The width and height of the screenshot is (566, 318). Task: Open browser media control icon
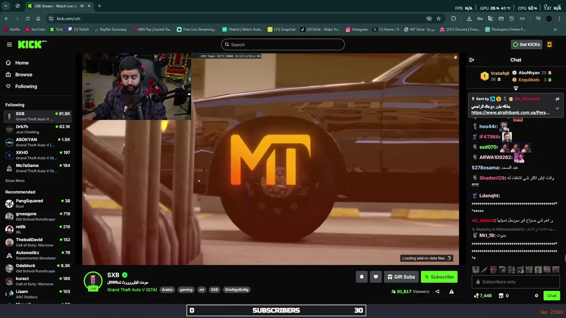click(x=538, y=19)
